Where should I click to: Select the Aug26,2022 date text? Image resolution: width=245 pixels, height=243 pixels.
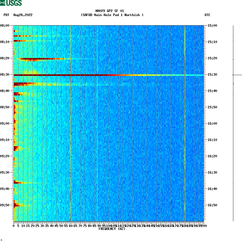[23, 15]
